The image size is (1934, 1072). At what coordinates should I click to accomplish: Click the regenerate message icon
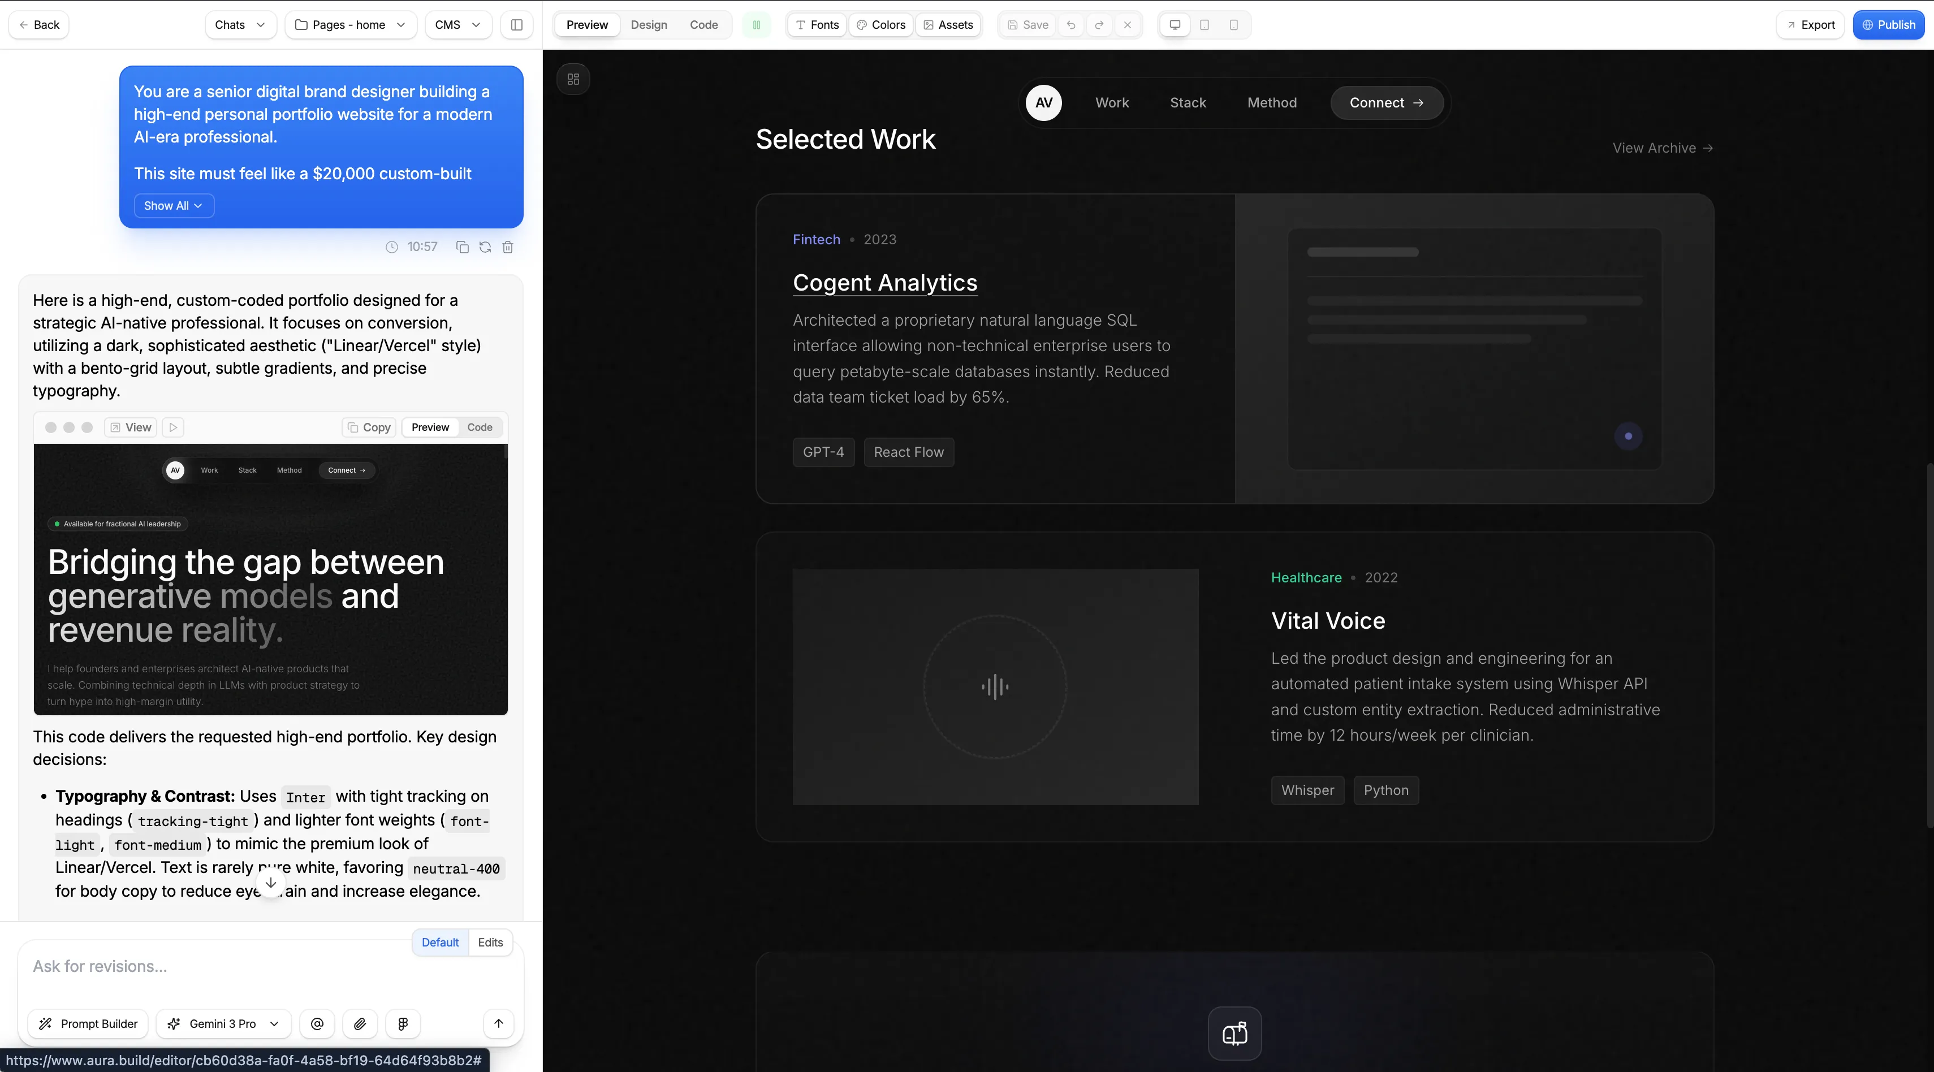click(x=485, y=247)
